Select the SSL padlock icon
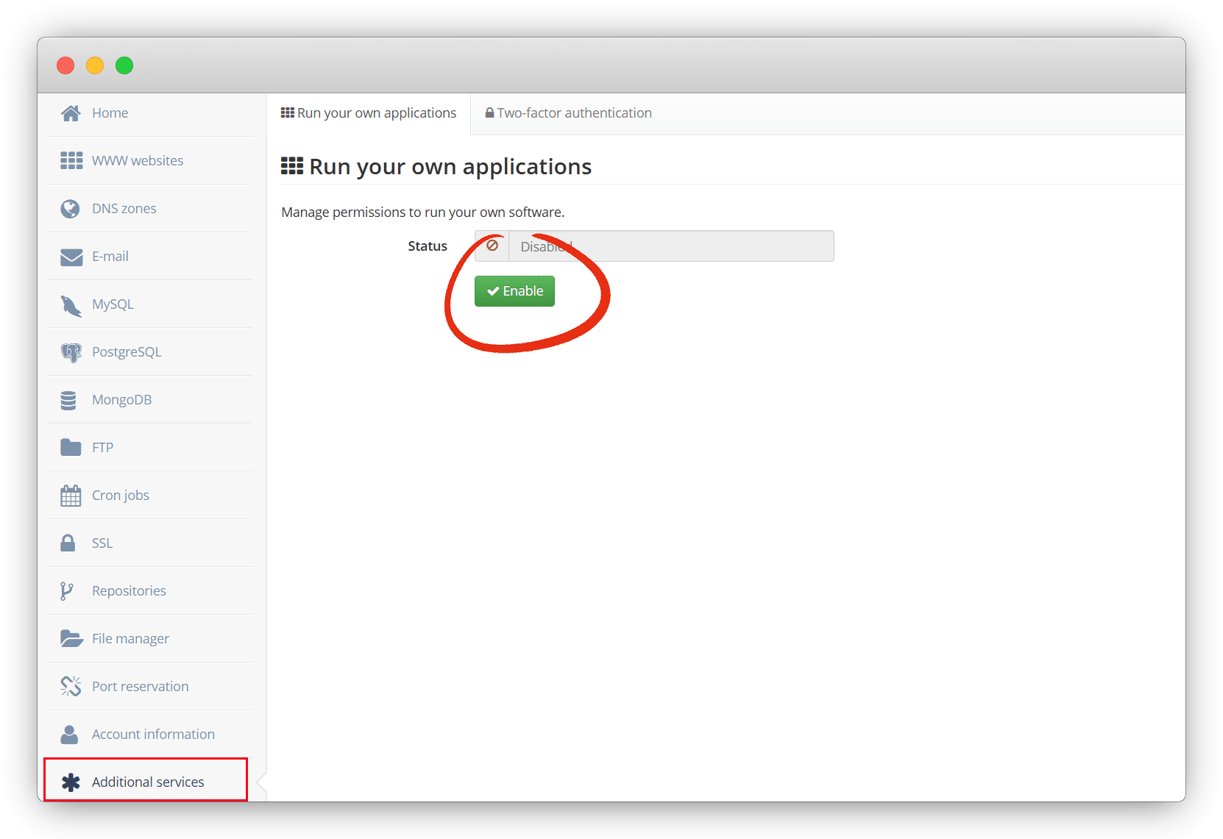This screenshot has height=839, width=1223. (x=68, y=543)
